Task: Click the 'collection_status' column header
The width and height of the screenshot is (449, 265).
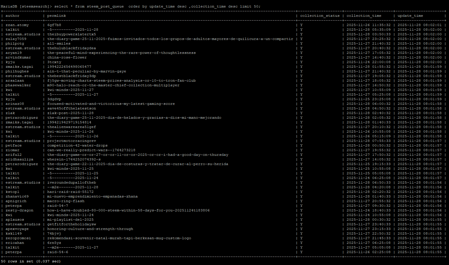Action: coord(320,16)
